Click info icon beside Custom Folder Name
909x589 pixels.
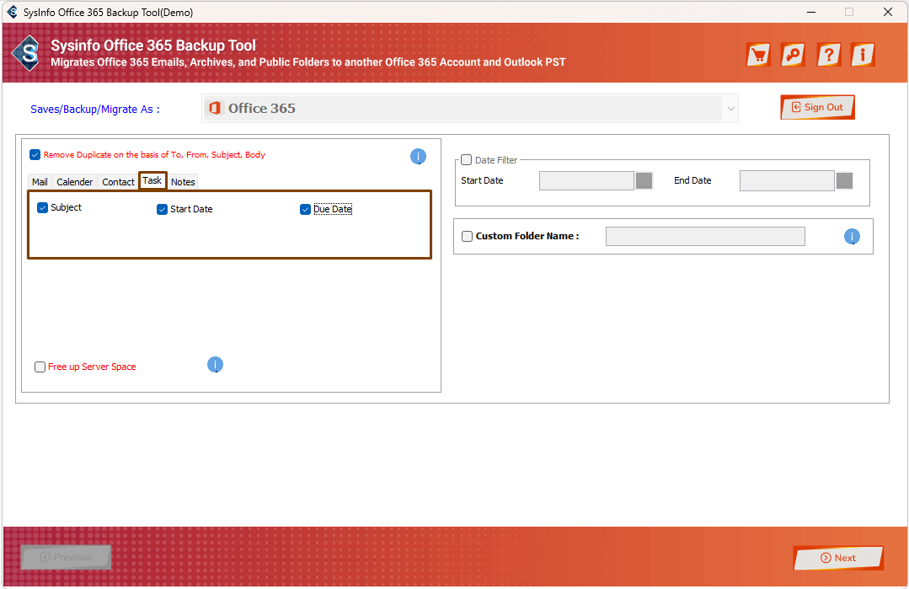click(x=852, y=237)
